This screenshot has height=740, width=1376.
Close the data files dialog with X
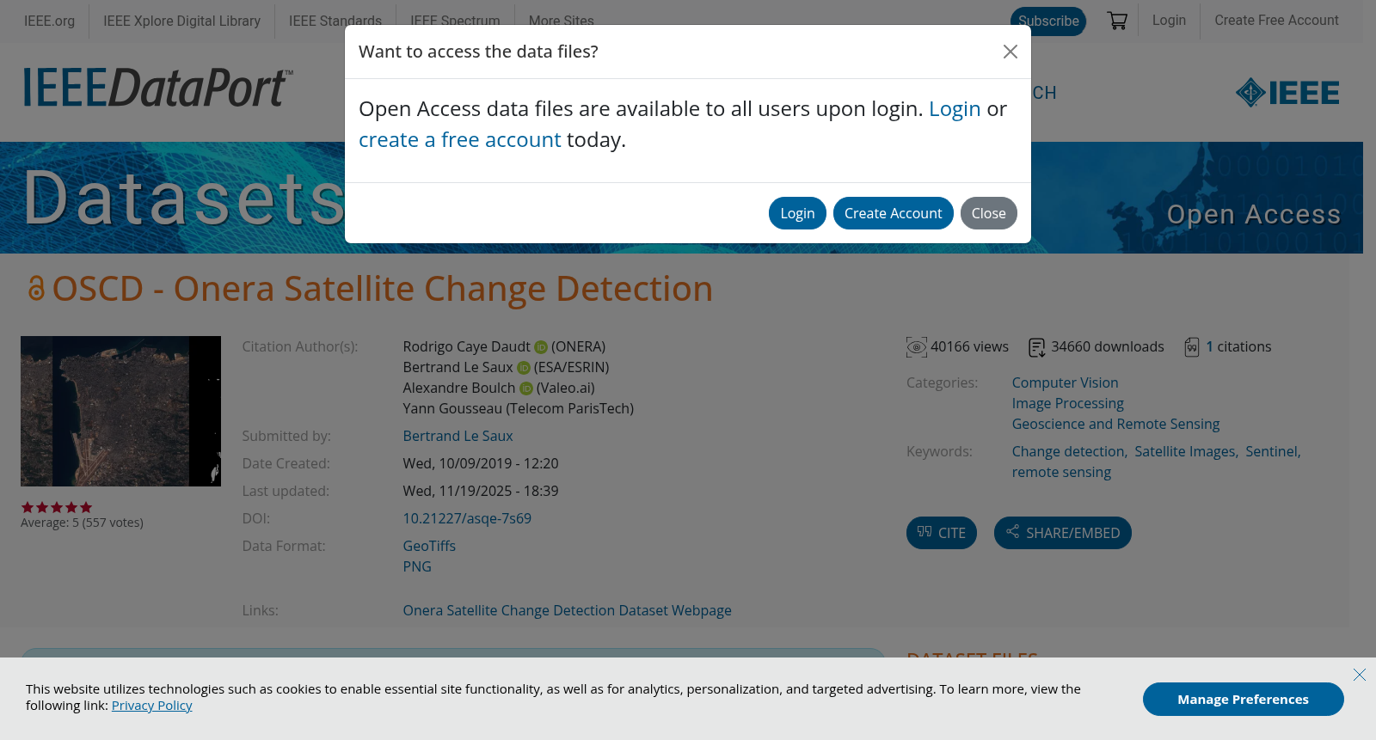click(x=1010, y=52)
